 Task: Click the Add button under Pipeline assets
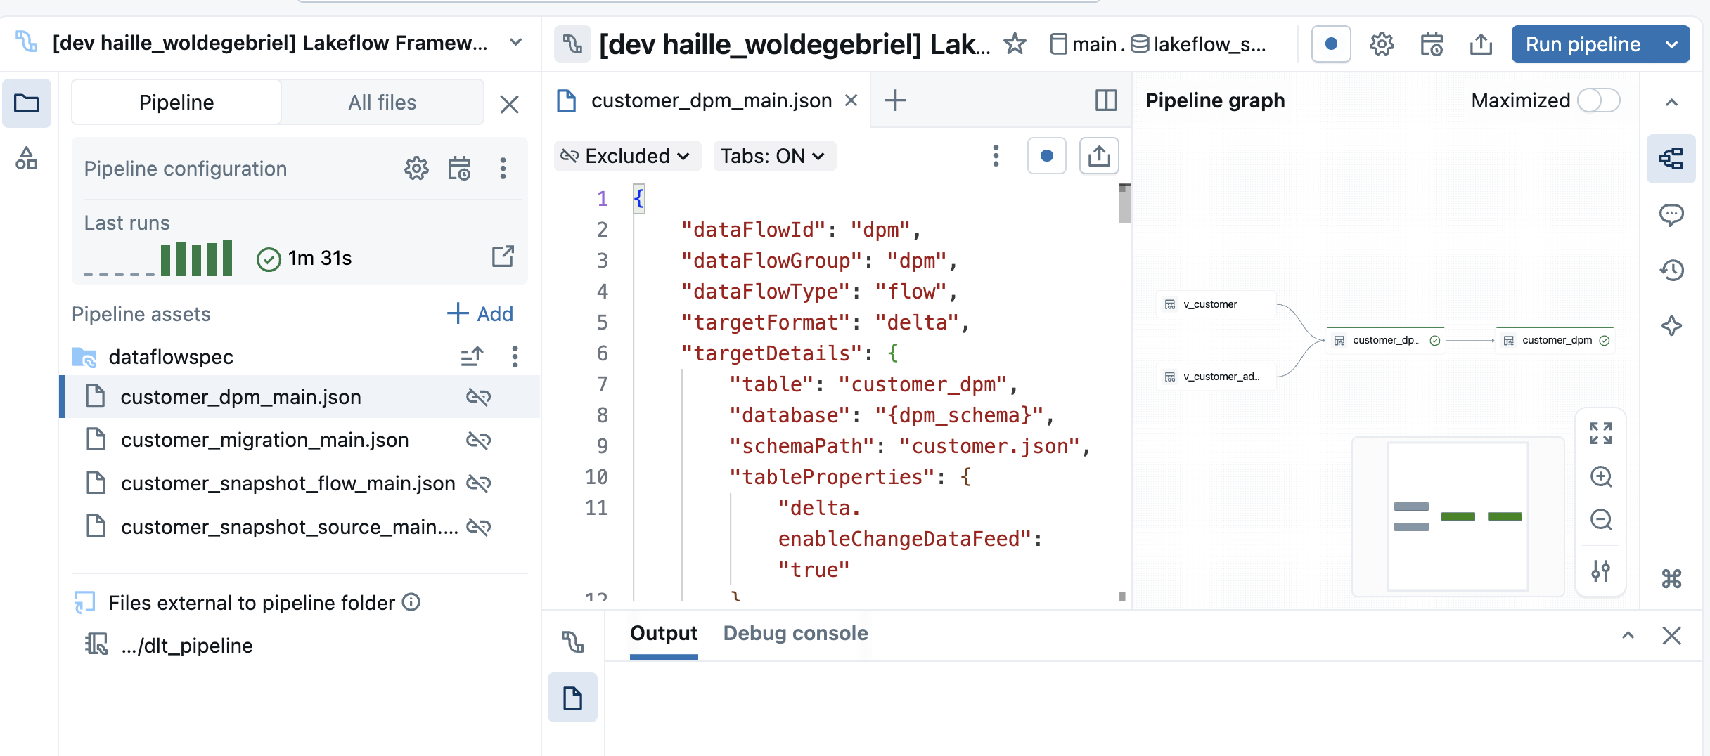tap(480, 313)
